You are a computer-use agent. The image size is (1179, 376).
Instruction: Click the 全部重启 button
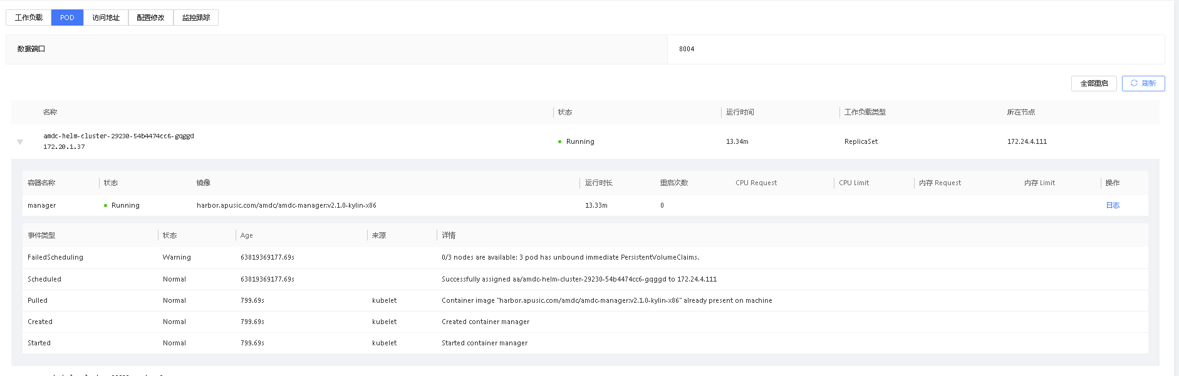click(1094, 83)
